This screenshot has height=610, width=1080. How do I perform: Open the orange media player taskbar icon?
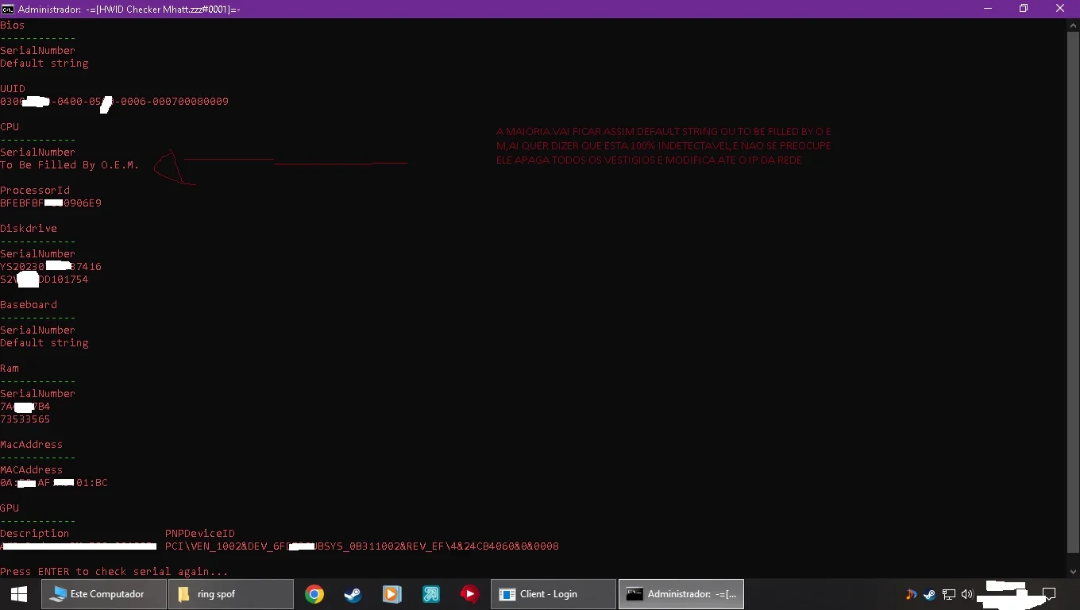point(391,594)
